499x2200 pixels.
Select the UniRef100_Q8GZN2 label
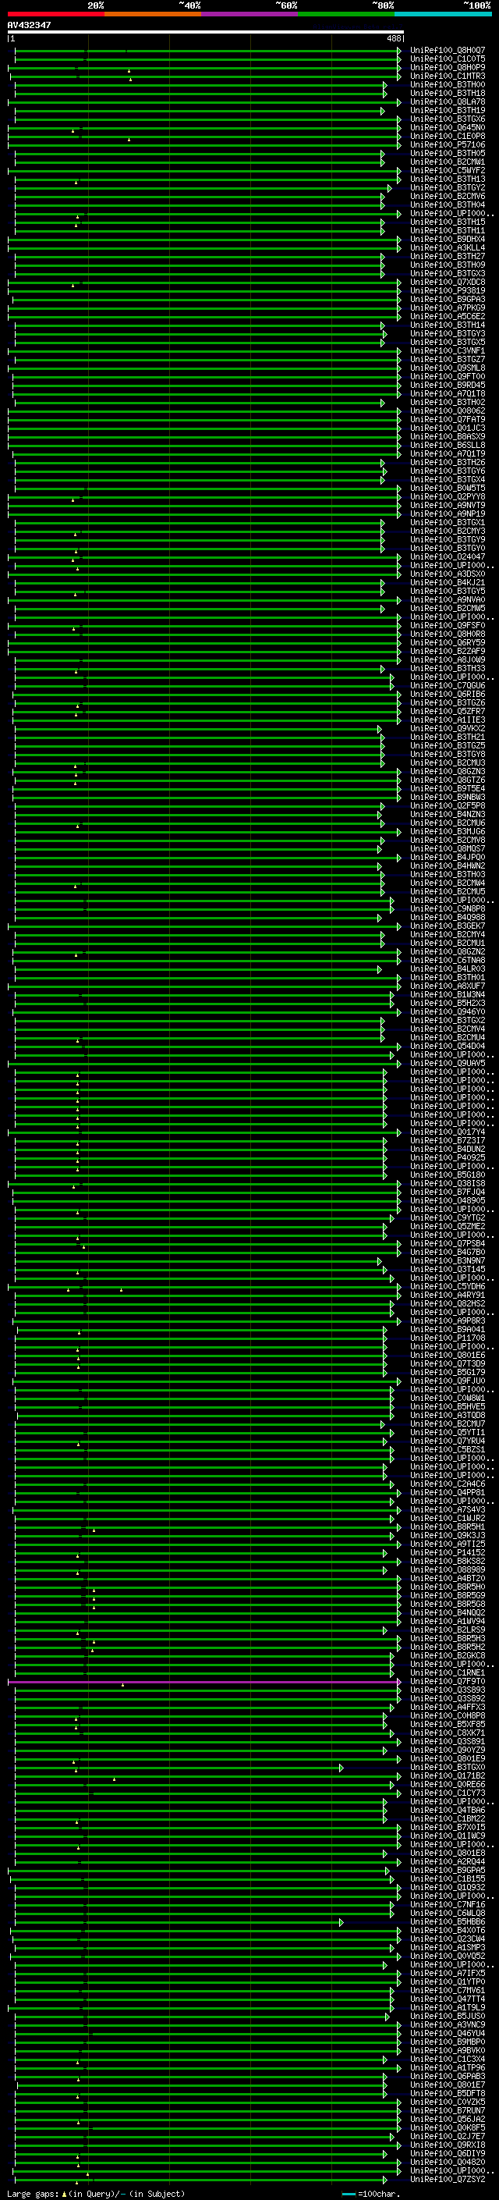448,951
